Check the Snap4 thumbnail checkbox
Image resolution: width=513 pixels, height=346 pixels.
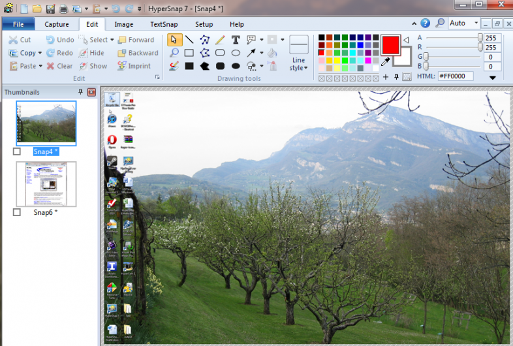point(16,151)
